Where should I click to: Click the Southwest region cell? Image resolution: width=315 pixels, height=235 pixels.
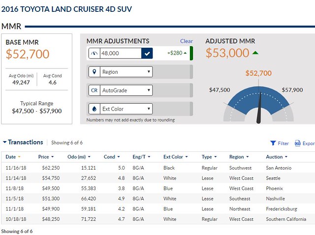(240, 168)
